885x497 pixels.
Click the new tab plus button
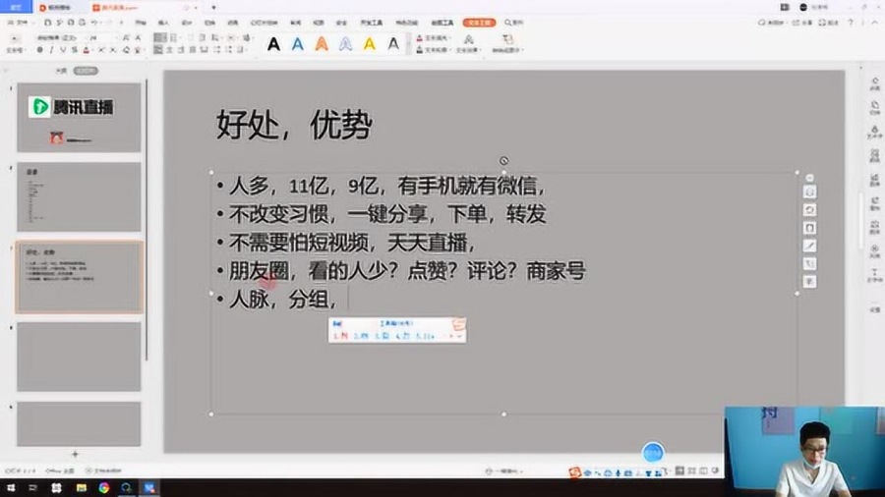[x=214, y=7]
